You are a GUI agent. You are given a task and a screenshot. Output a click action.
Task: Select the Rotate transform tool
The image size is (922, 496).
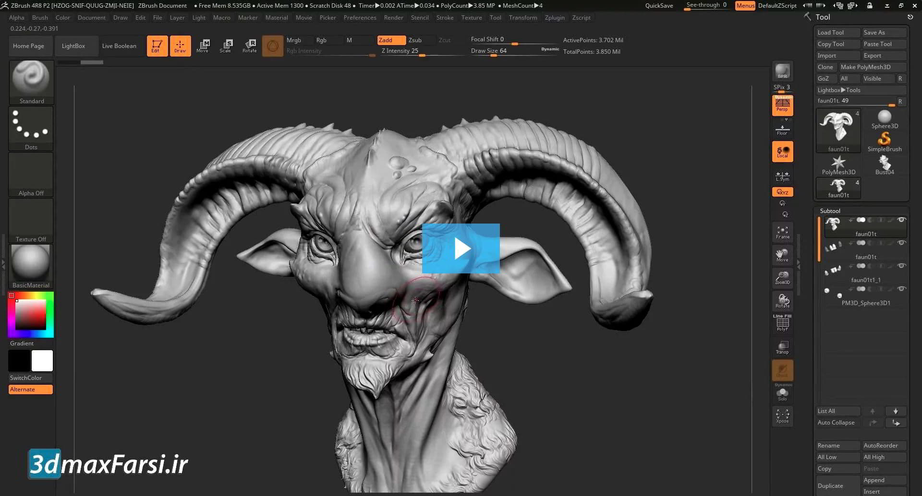[250, 46]
